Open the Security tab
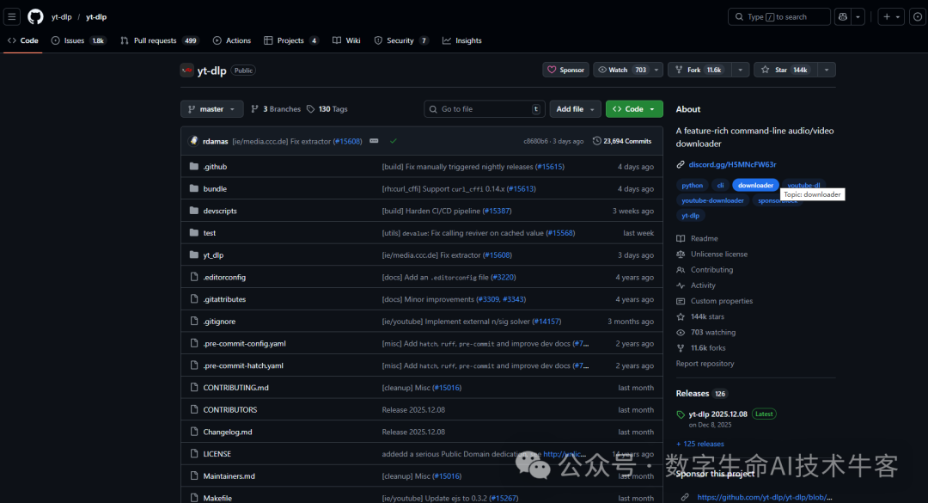The width and height of the screenshot is (928, 503). tap(401, 40)
